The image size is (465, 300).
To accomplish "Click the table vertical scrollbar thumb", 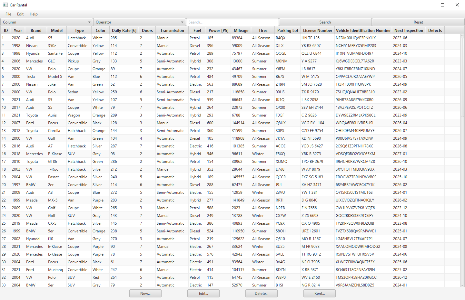I will pyautogui.click(x=462, y=77).
